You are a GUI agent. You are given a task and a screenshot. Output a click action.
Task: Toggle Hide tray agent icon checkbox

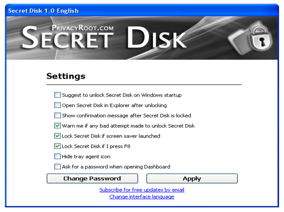coord(57,156)
